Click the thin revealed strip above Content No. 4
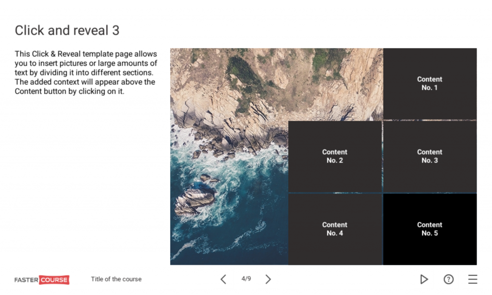The width and height of the screenshot is (492, 295). coord(334,193)
